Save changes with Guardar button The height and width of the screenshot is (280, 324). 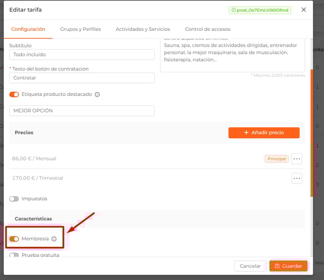[x=288, y=266]
